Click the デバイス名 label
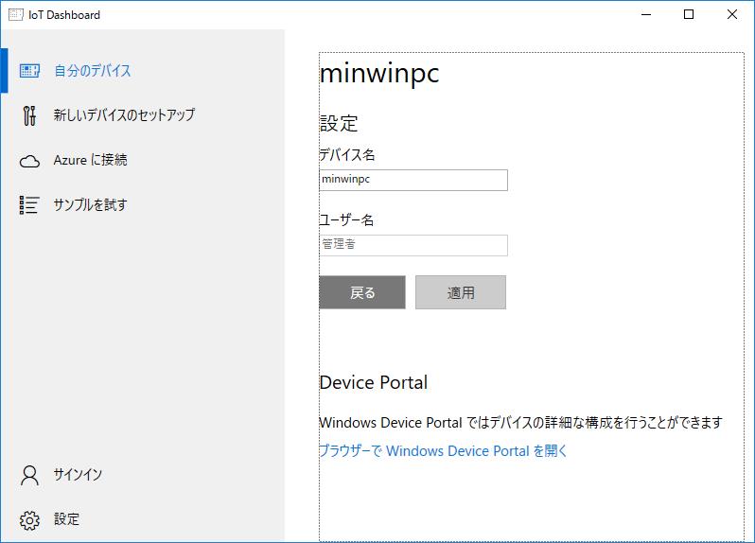Screen dimensions: 755x543 tap(347, 155)
